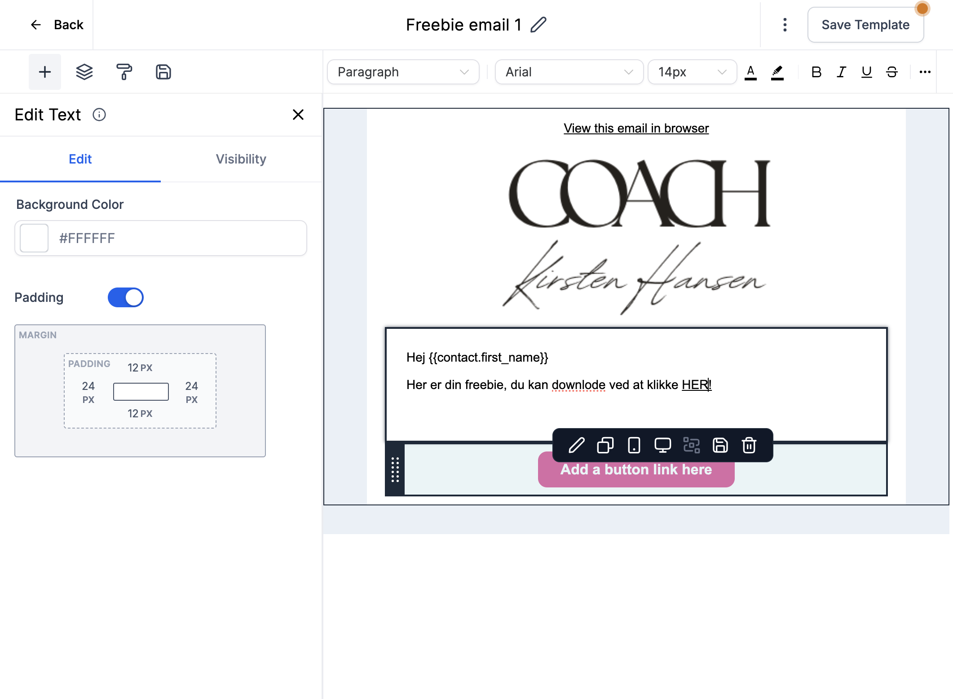Open the layers panel icon
Viewport: 953px width, 699px height.
84,72
